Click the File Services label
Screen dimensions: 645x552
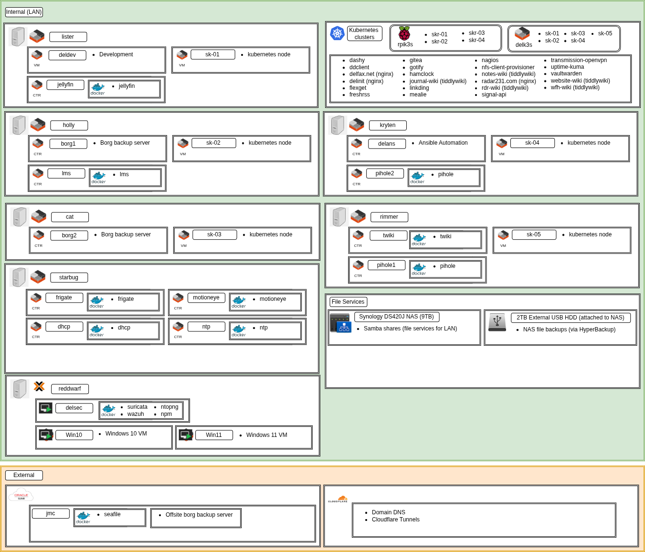click(x=348, y=302)
